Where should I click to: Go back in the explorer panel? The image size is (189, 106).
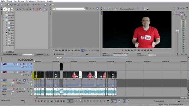pyautogui.click(x=5, y=9)
